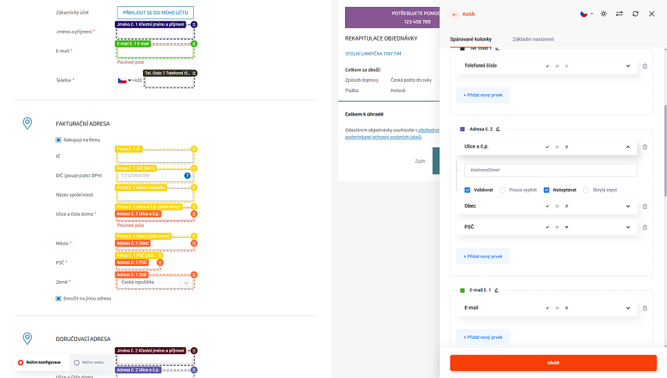Click the IČ input field

(x=155, y=158)
